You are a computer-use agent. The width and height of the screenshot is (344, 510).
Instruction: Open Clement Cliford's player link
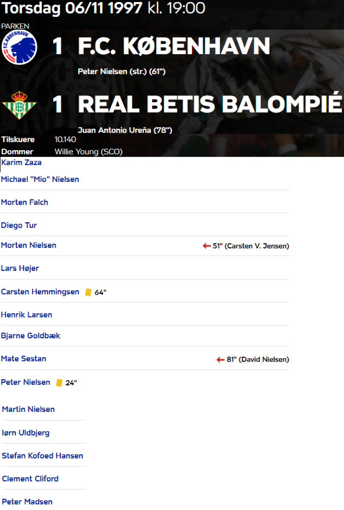pyautogui.click(x=31, y=479)
